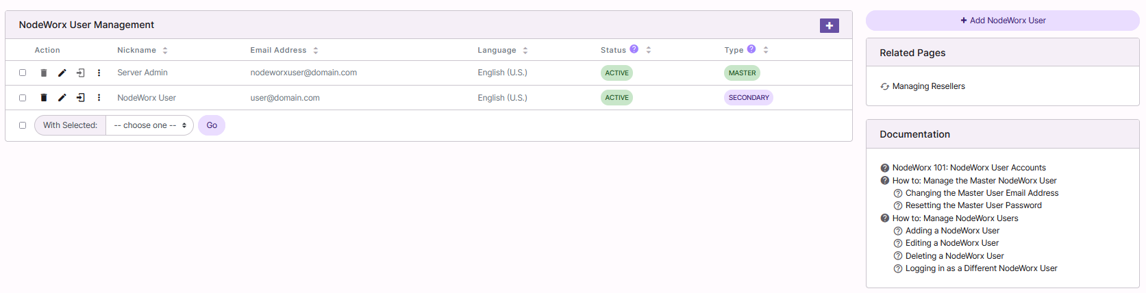1146x293 pixels.
Task: Click the SECONDARY type badge
Action: pyautogui.click(x=749, y=98)
